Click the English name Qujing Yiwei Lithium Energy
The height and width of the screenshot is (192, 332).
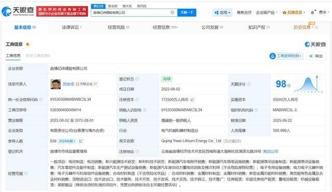click(191, 141)
